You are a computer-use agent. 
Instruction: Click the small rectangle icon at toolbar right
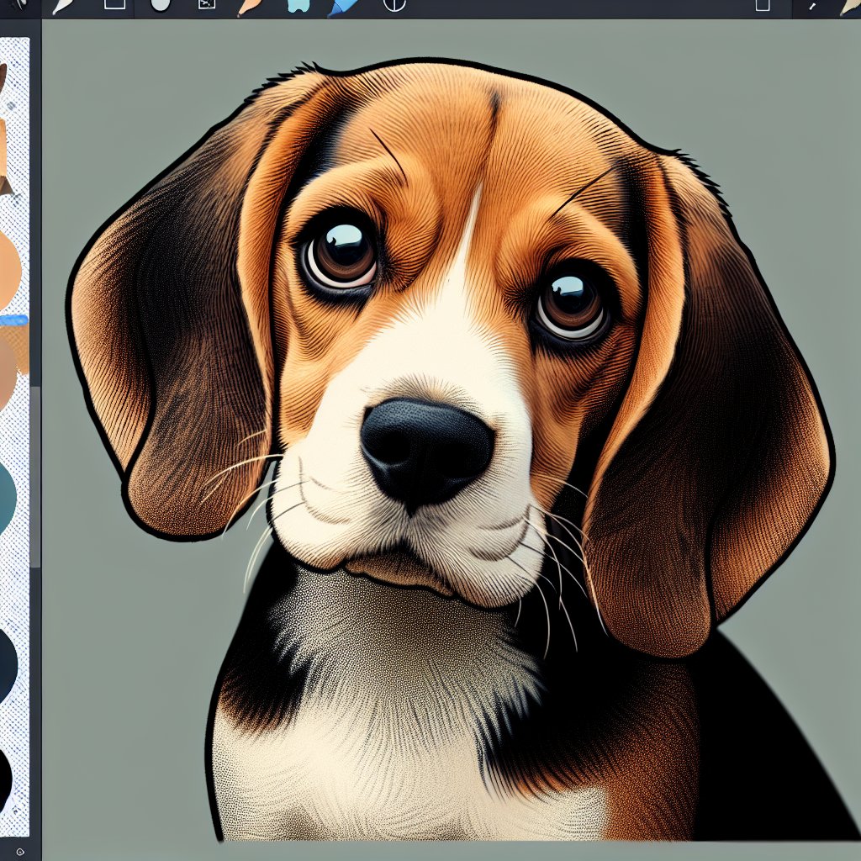tap(763, 5)
